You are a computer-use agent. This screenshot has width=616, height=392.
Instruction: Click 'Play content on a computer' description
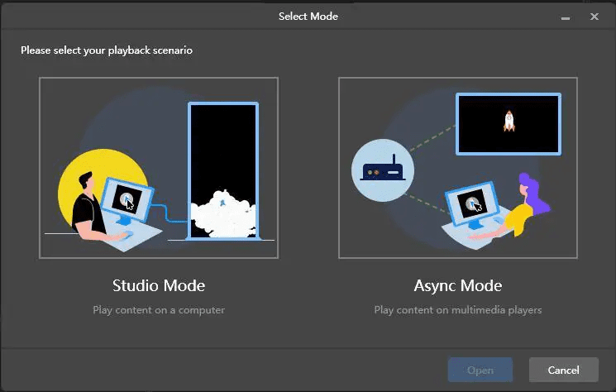(159, 310)
